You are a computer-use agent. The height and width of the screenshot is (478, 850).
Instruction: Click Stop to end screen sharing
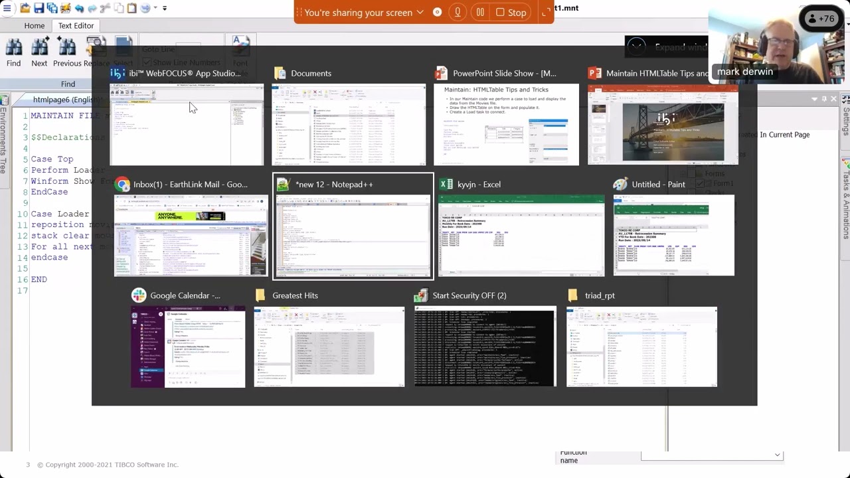click(x=511, y=12)
